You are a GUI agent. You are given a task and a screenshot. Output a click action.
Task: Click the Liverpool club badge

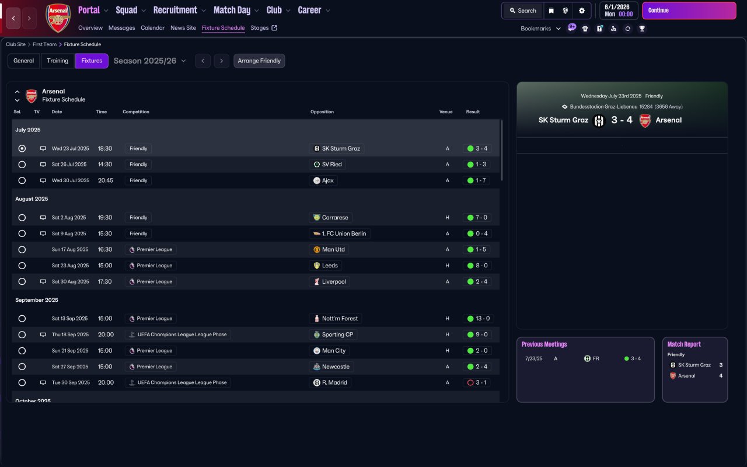(x=317, y=281)
